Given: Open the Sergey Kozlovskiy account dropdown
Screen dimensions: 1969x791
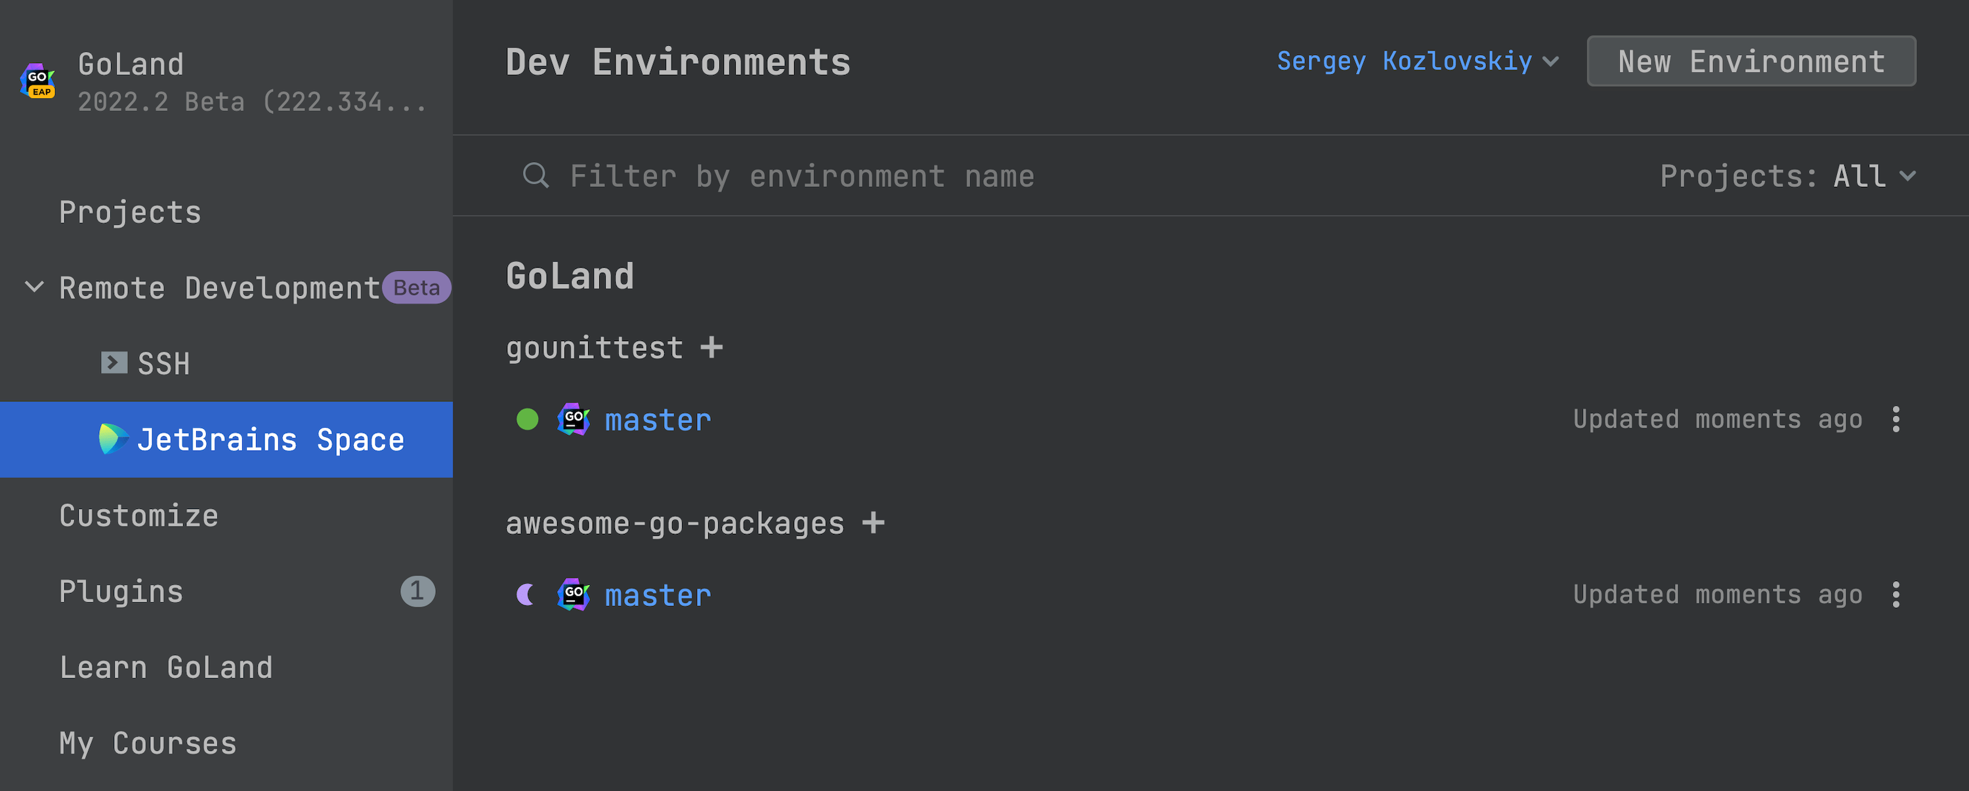Looking at the screenshot, I should pyautogui.click(x=1416, y=61).
